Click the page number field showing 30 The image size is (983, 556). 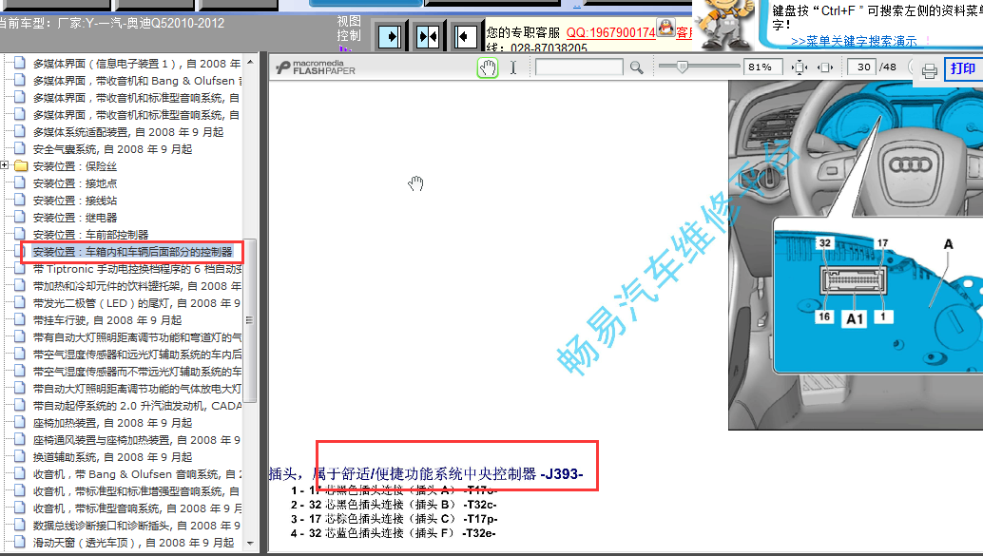point(861,67)
